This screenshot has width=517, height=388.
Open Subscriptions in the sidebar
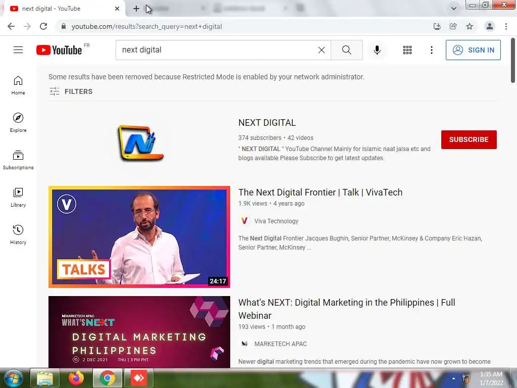pos(18,160)
